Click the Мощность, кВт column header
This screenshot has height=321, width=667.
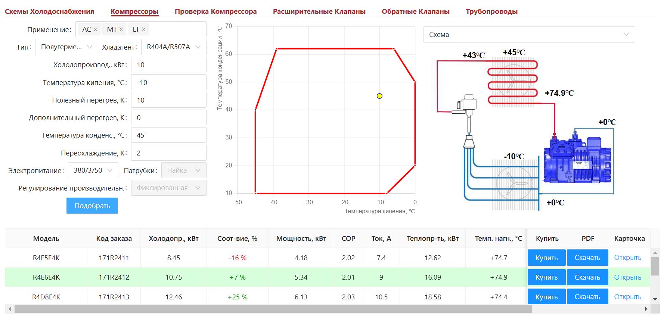(x=301, y=239)
